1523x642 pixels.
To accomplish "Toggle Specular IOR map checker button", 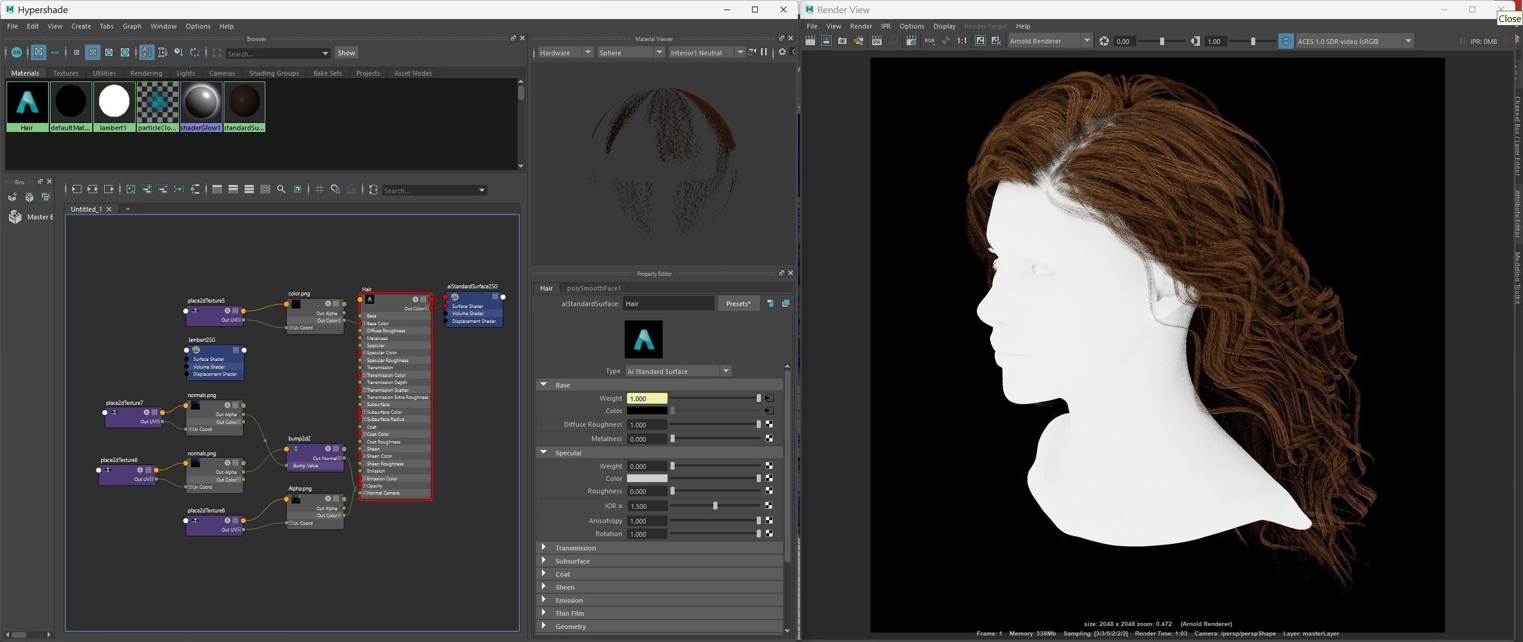I will (769, 506).
